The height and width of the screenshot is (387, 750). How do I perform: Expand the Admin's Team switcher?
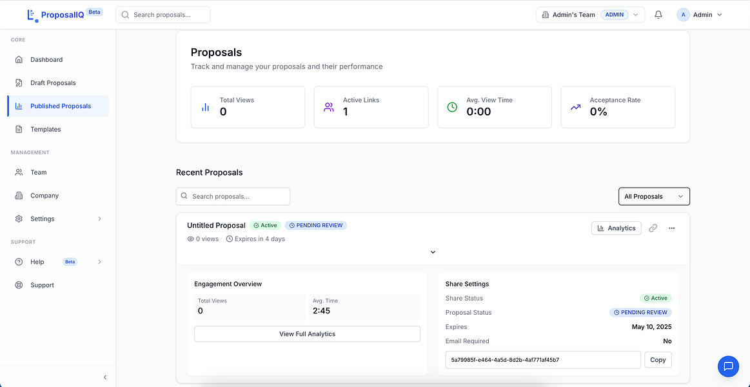point(589,15)
